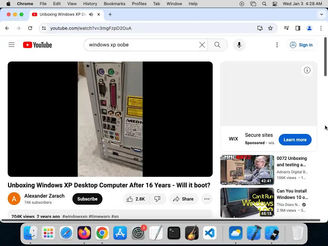
Task: Click the #windowsxp hashtag
Action: (x=75, y=216)
